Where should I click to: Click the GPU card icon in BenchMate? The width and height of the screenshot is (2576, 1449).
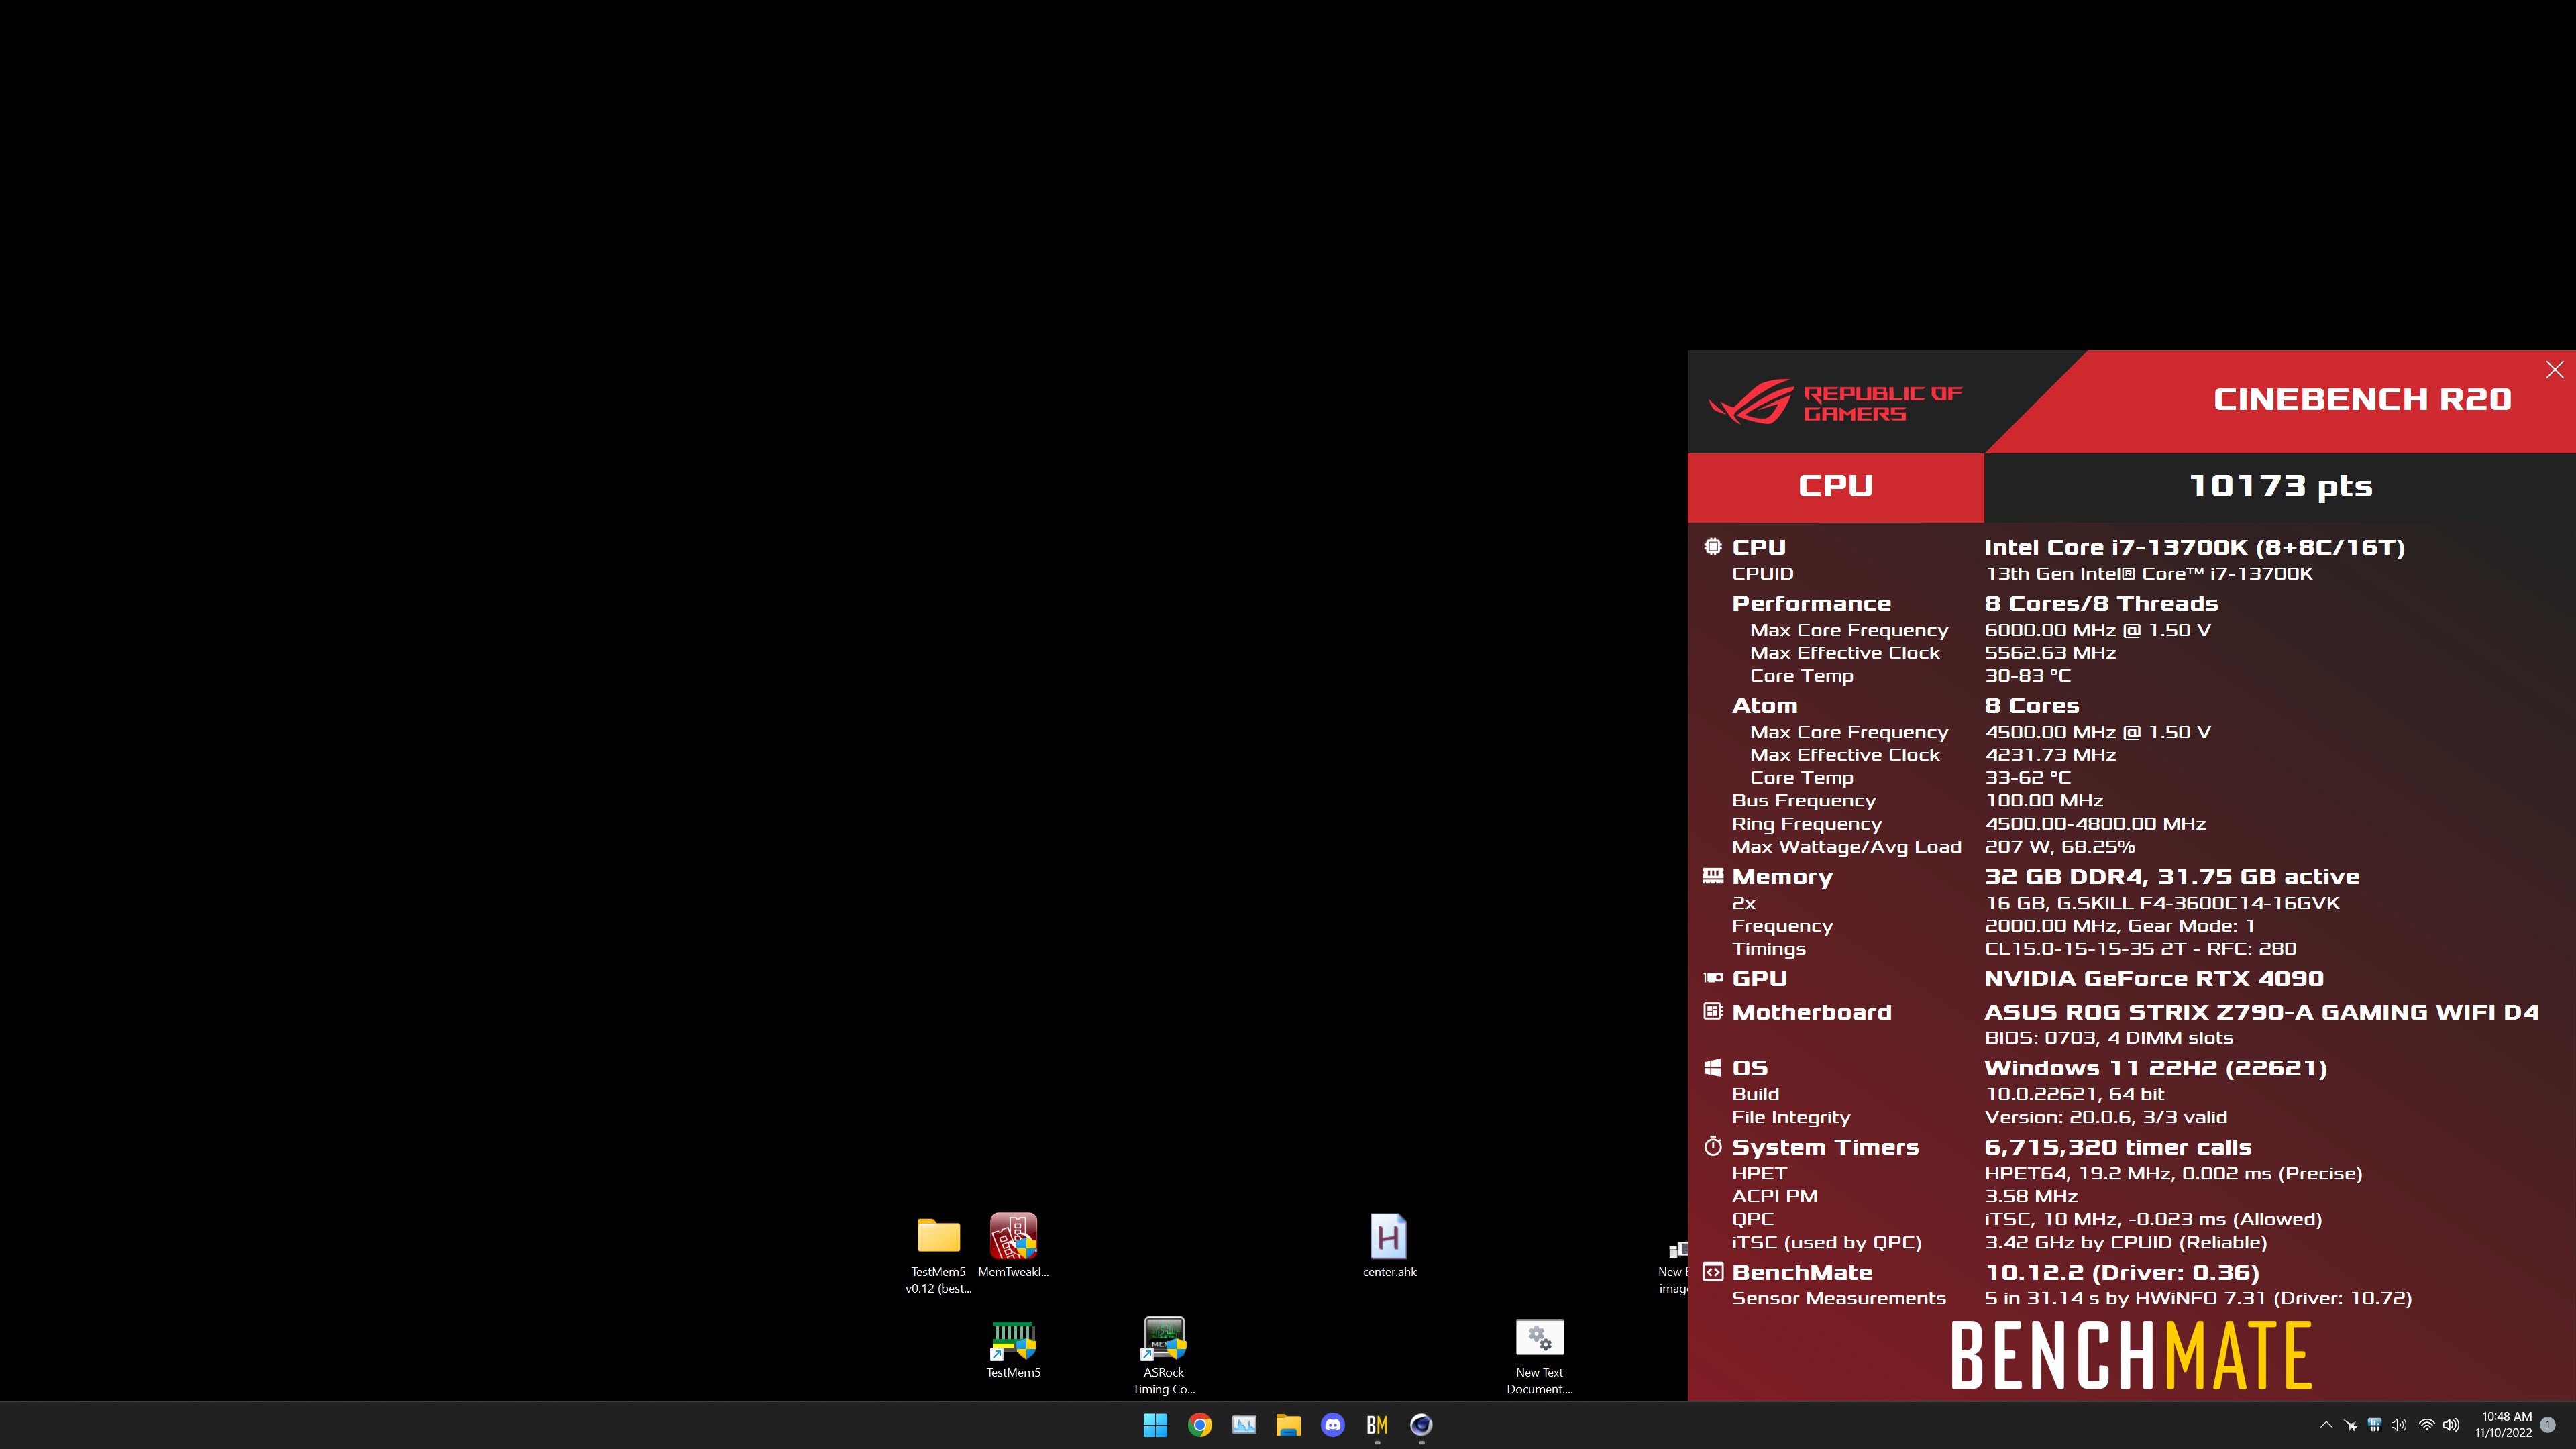click(1713, 978)
